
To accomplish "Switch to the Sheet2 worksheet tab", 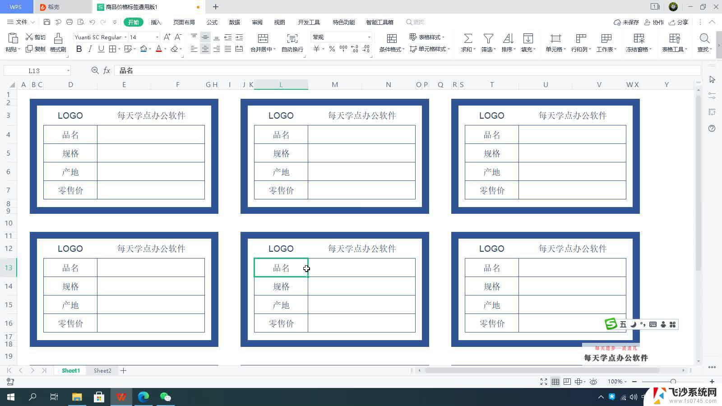I will (x=102, y=370).
